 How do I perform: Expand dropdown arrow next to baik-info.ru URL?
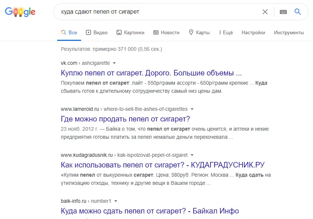click(116, 201)
